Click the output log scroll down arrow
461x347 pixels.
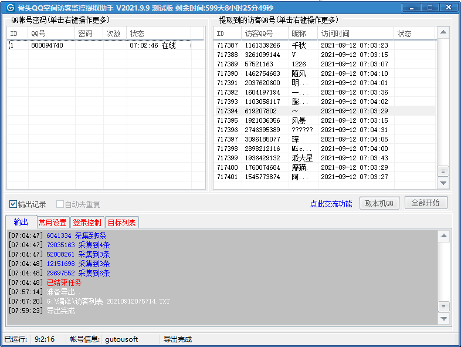pyautogui.click(x=444, y=319)
